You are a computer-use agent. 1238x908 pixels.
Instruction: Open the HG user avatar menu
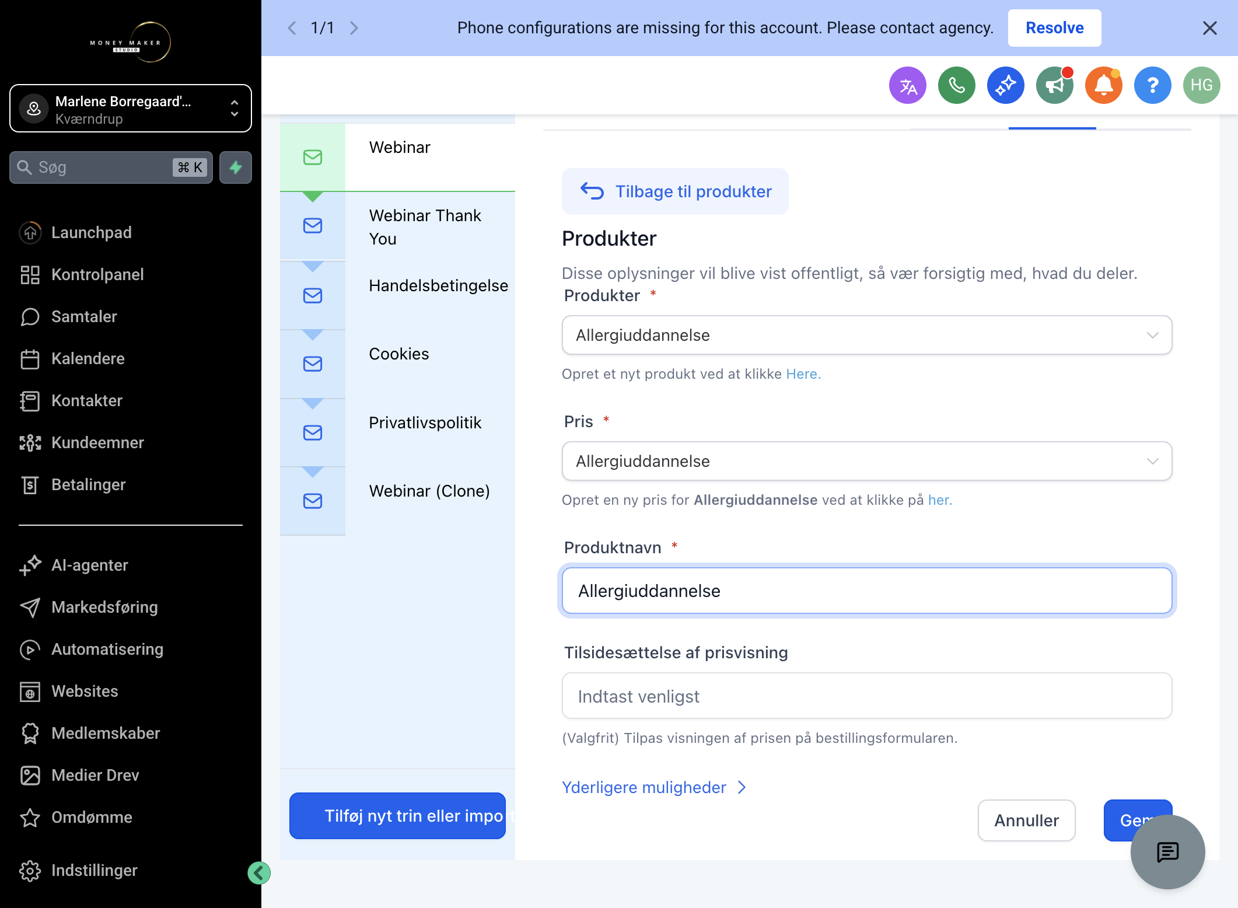1201,86
